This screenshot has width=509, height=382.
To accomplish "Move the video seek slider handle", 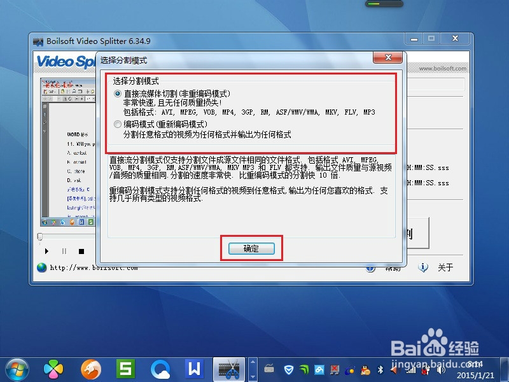I will (x=40, y=236).
